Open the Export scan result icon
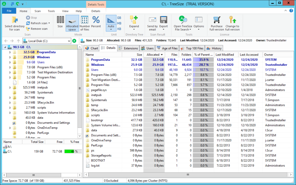 [164, 20]
